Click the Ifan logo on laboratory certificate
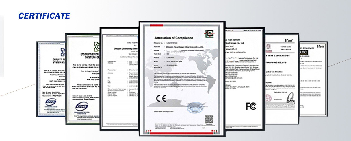This screenshot has height=141, width=351. pos(289,40)
